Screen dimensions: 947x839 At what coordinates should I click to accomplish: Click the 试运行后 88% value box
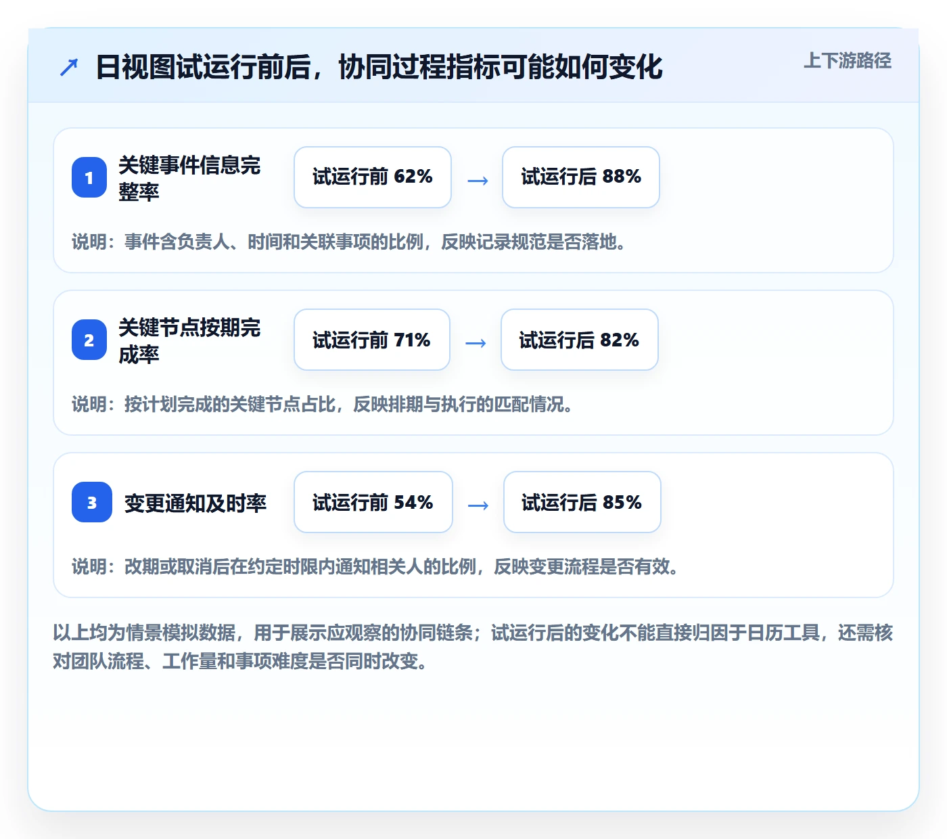pyautogui.click(x=581, y=177)
